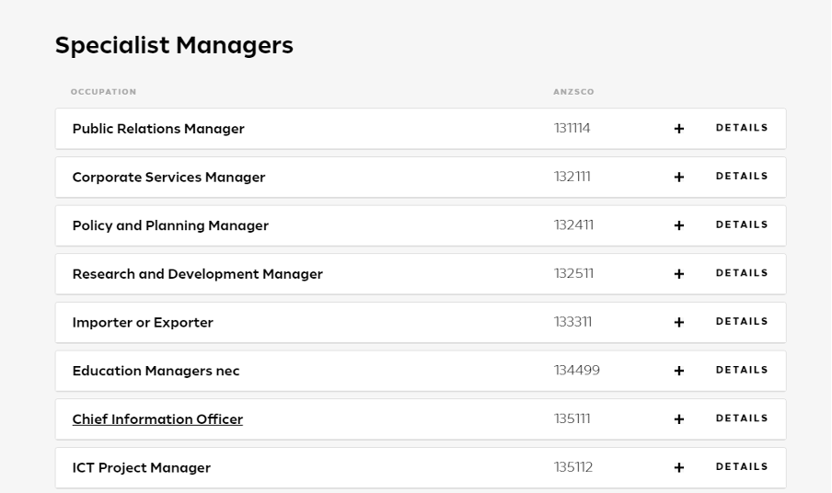Click the ICT Project Manager occupation title
Screen dimensions: 832x493
pyautogui.click(x=141, y=468)
